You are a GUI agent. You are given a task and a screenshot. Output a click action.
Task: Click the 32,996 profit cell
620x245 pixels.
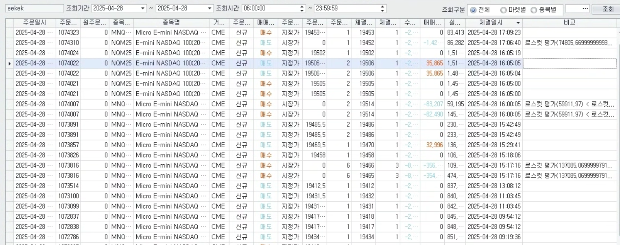(x=432, y=145)
